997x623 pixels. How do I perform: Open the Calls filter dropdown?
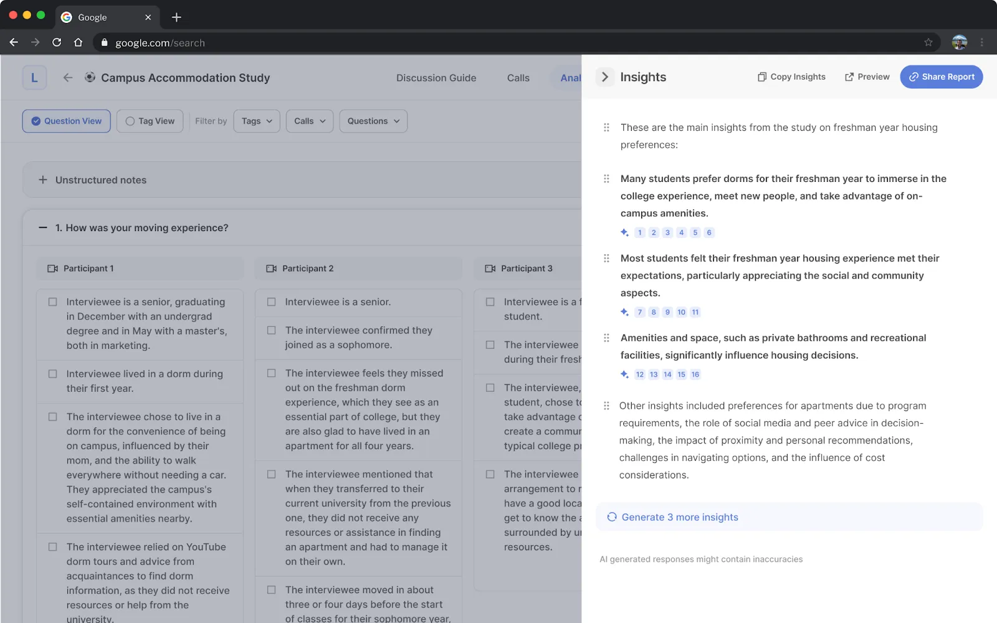[310, 121]
